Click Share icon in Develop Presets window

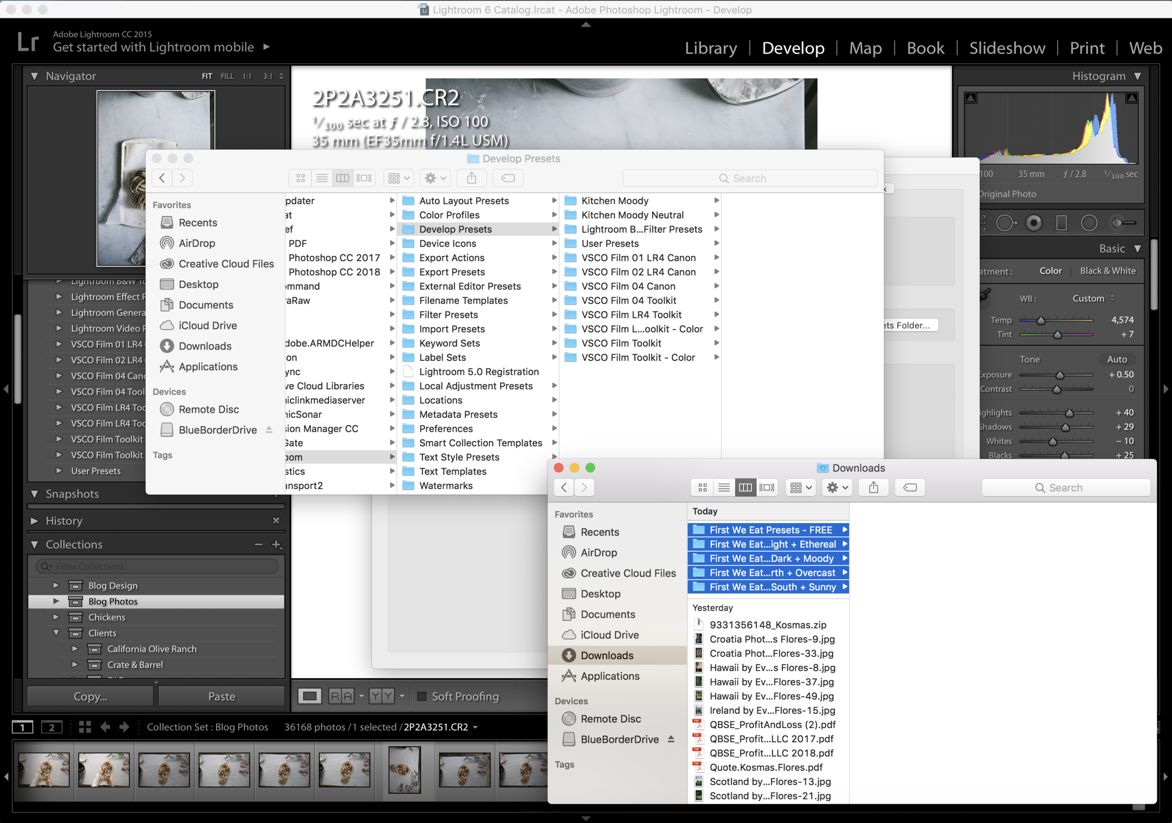472,178
